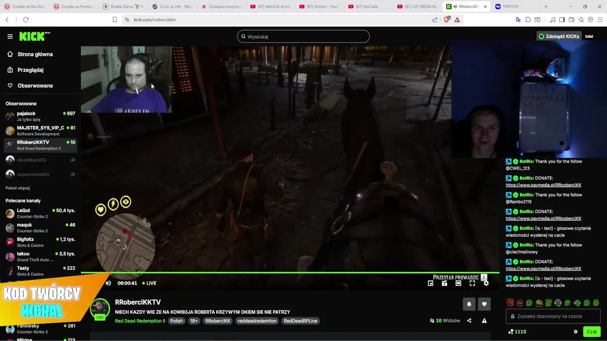Select the RRoberciKKTV followed channel
This screenshot has width=607, height=341.
coord(40,145)
